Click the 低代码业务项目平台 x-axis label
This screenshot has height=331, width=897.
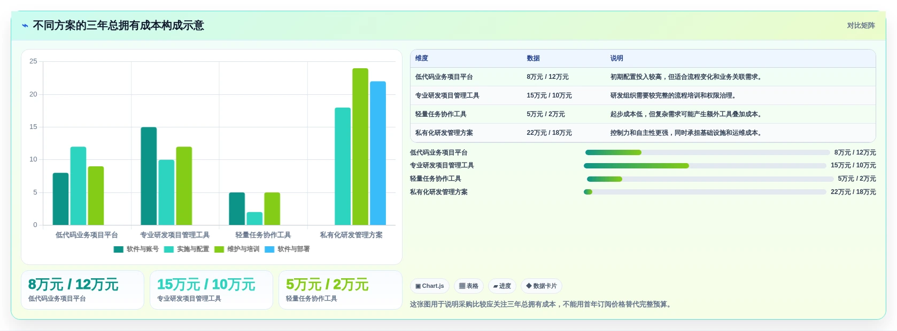click(x=87, y=235)
